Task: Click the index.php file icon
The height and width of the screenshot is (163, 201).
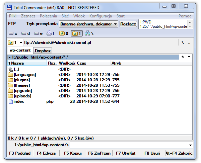Action: click(x=10, y=101)
